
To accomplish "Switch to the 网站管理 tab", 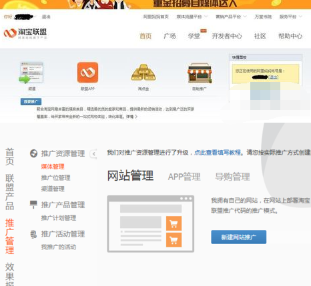I will [130, 175].
